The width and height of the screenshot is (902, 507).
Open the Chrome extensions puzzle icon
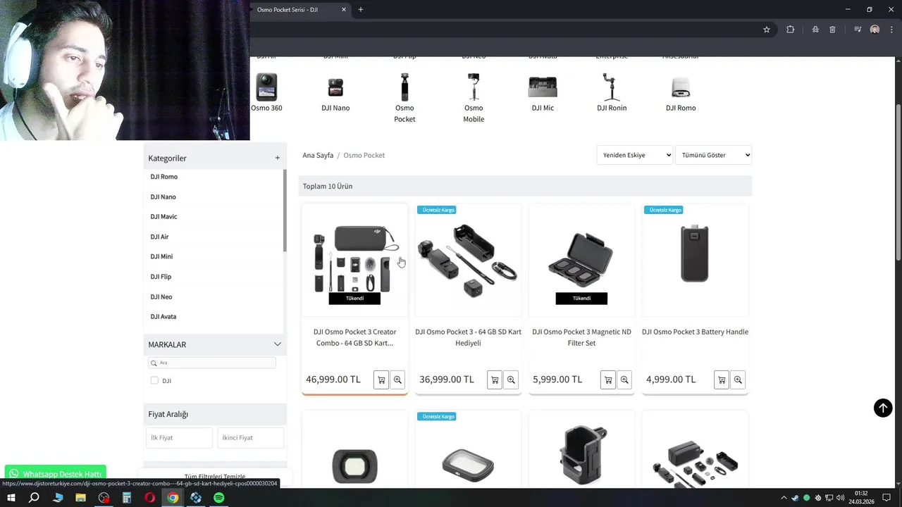click(790, 30)
